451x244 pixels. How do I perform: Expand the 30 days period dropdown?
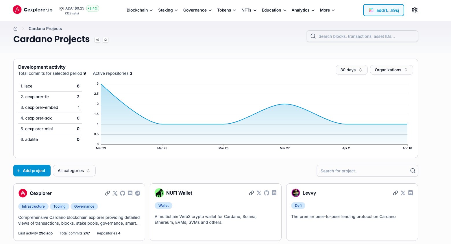pos(351,70)
